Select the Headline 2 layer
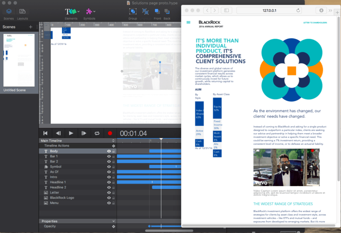This screenshot has height=233, width=341. [78, 188]
